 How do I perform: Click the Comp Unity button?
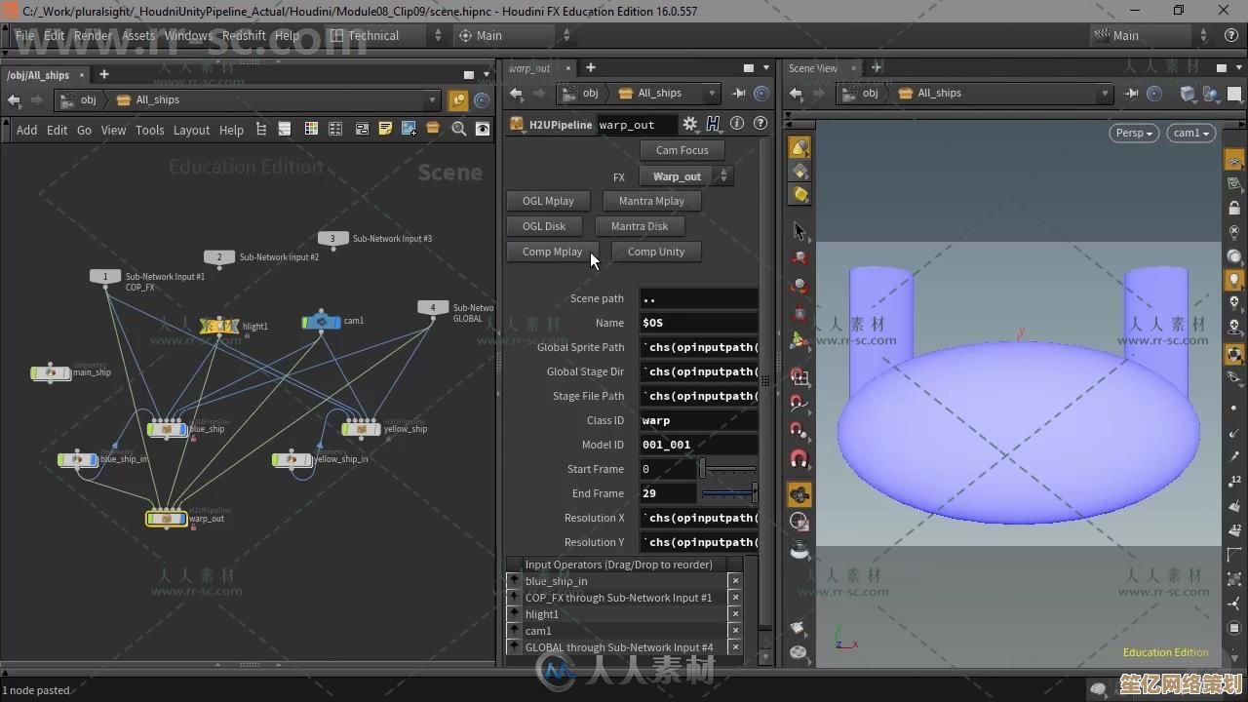pyautogui.click(x=656, y=252)
